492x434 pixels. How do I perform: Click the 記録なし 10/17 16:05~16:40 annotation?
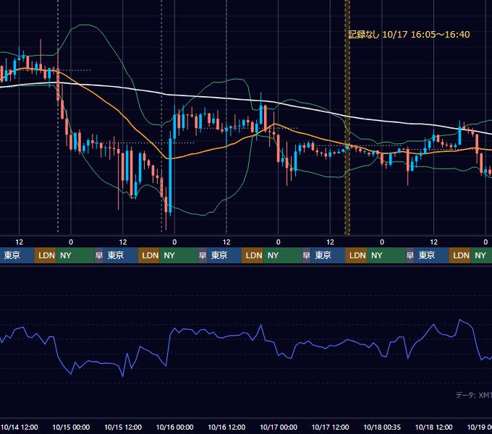coord(409,35)
